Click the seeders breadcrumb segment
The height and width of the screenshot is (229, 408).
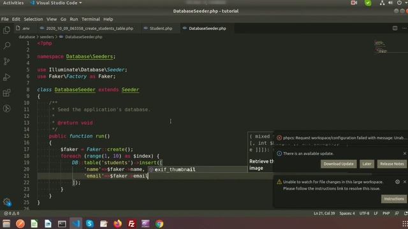(47, 37)
